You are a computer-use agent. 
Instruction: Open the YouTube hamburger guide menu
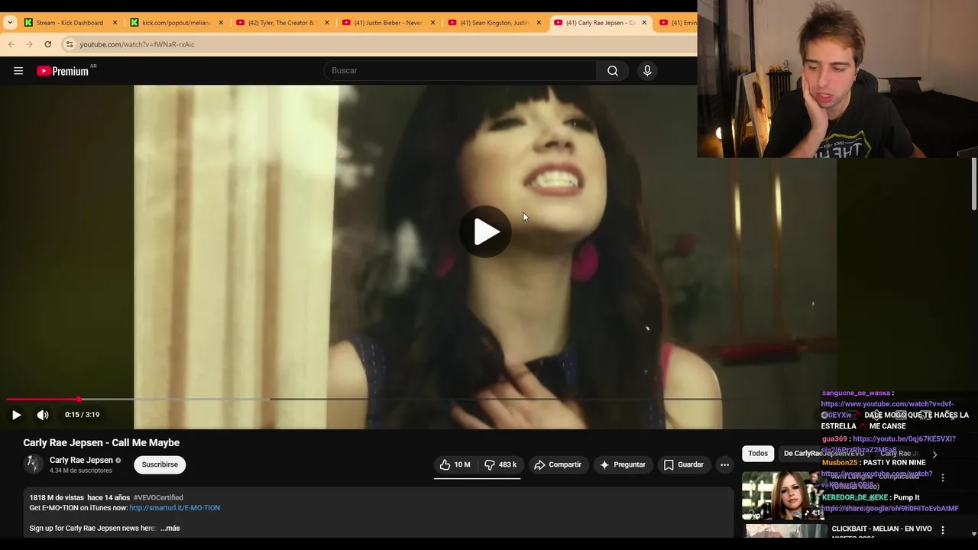pyautogui.click(x=18, y=71)
